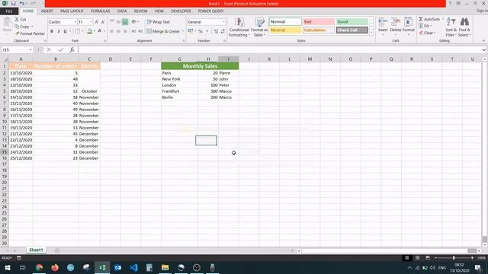Open Sort & Filter menu
488x274 pixels.
click(451, 27)
